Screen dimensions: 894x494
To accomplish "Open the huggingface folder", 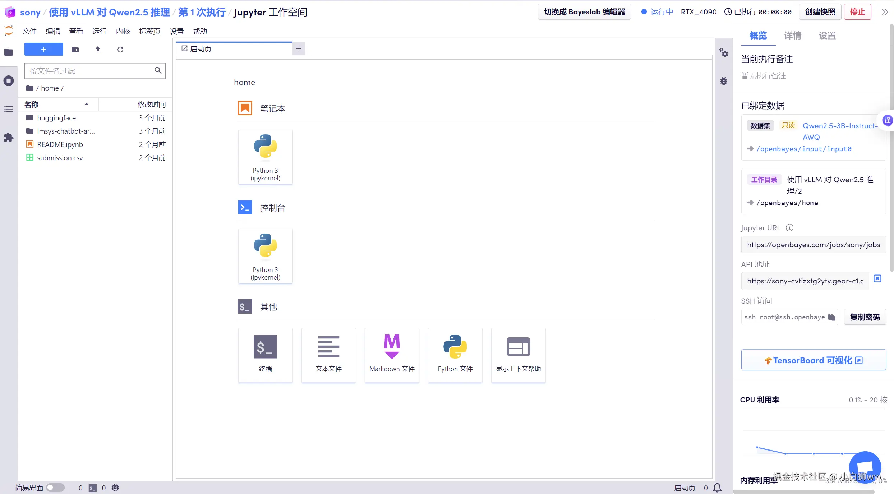I will 56,118.
